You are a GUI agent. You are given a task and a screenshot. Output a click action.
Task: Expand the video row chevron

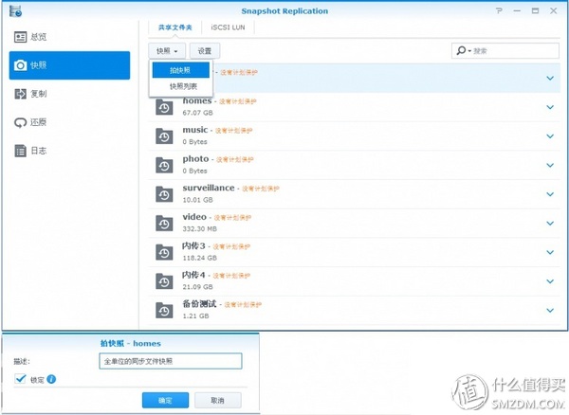click(550, 223)
